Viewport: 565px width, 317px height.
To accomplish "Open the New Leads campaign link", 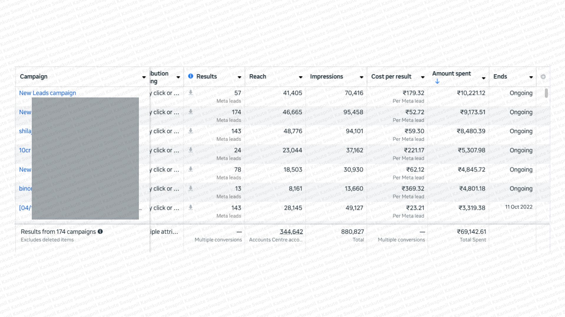I will pyautogui.click(x=47, y=93).
